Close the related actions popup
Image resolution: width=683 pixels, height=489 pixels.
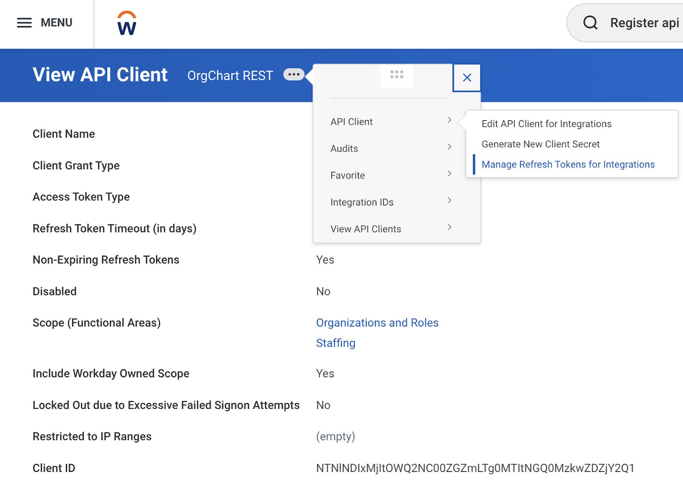467,78
